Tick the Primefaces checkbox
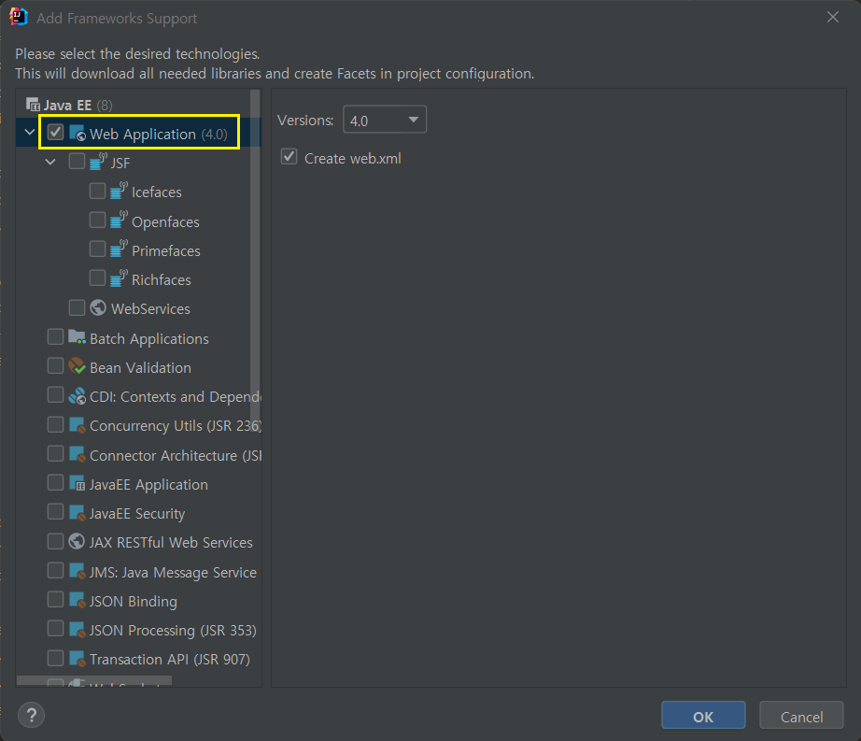 [98, 249]
